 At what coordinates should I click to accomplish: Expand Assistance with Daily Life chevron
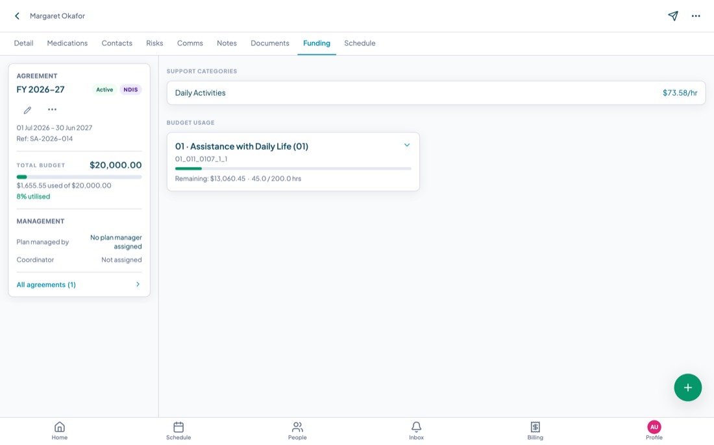(407, 145)
